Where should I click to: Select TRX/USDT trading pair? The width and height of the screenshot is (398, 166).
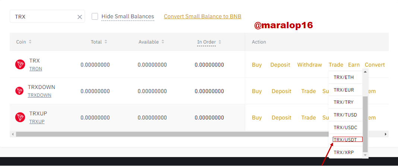[345, 140]
